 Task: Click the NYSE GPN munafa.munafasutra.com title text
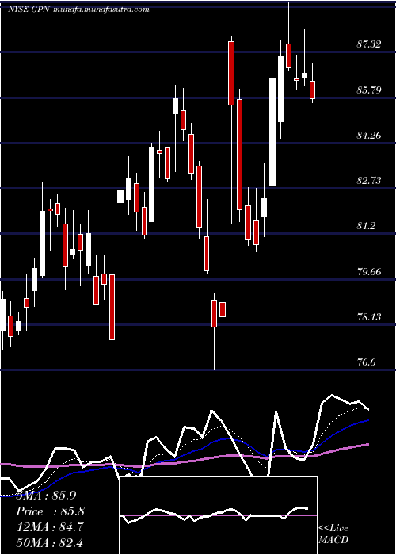click(x=78, y=10)
